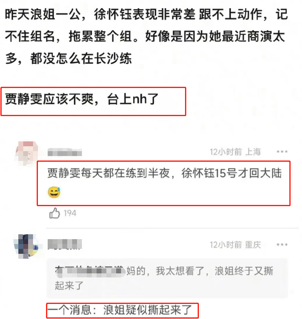This screenshot has width=302, height=319.
Task: Open more options on the Shanghai comment
Action: [282, 152]
